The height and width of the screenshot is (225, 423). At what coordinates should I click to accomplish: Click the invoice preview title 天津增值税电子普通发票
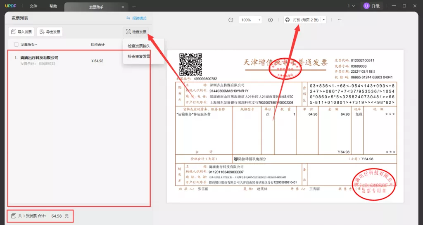(285, 62)
